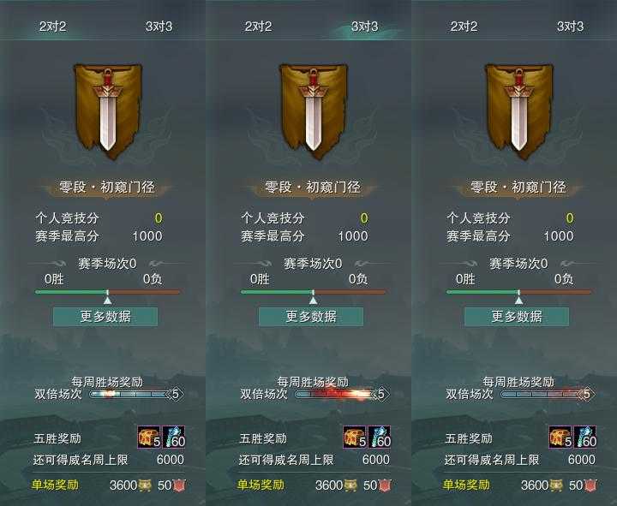
Task: Click the sword rank banner in right panel
Action: pyautogui.click(x=519, y=110)
